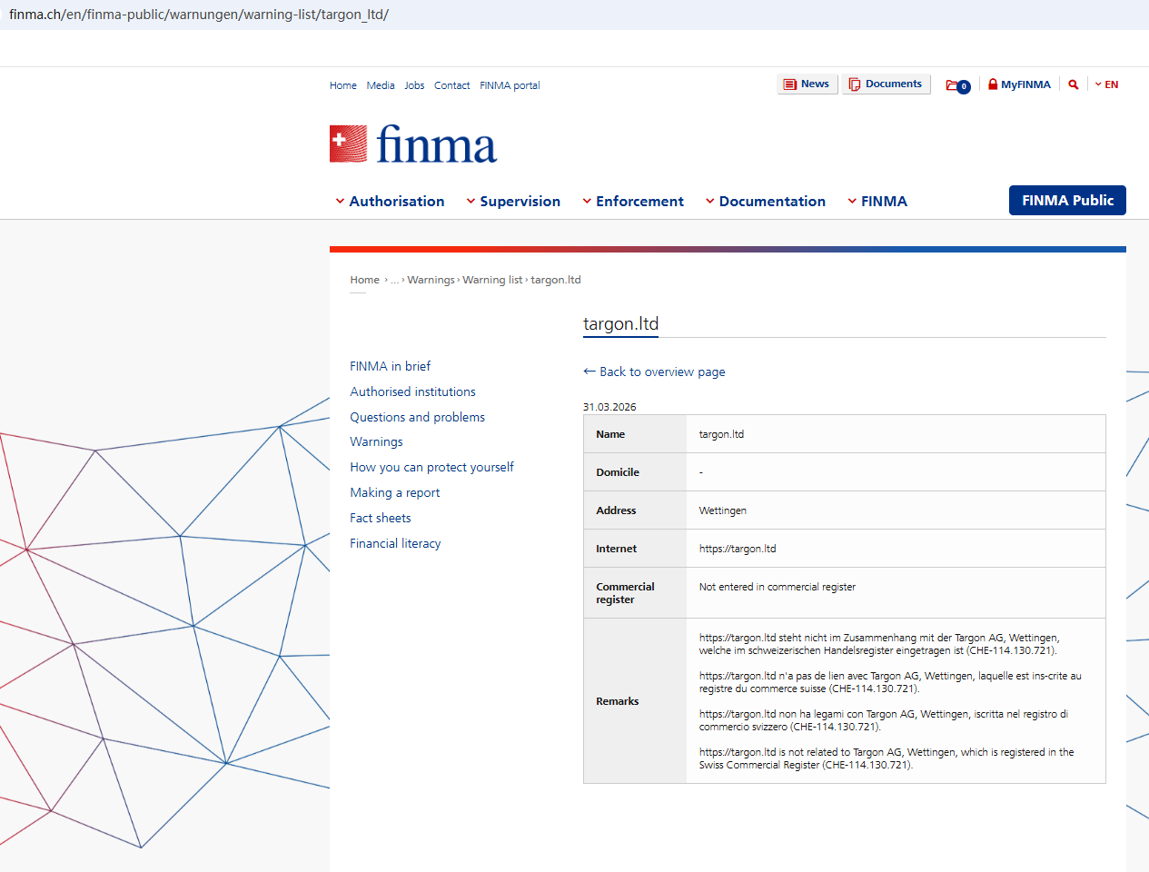Expand the FINMA menu
1149x872 pixels.
(x=877, y=202)
